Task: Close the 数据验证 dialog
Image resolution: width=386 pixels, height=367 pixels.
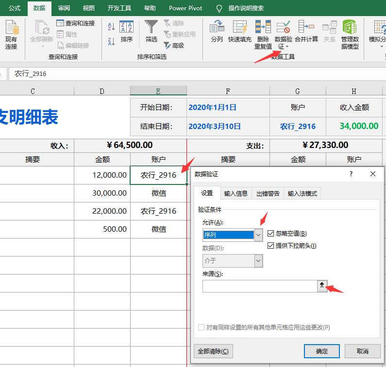Action: [x=373, y=174]
